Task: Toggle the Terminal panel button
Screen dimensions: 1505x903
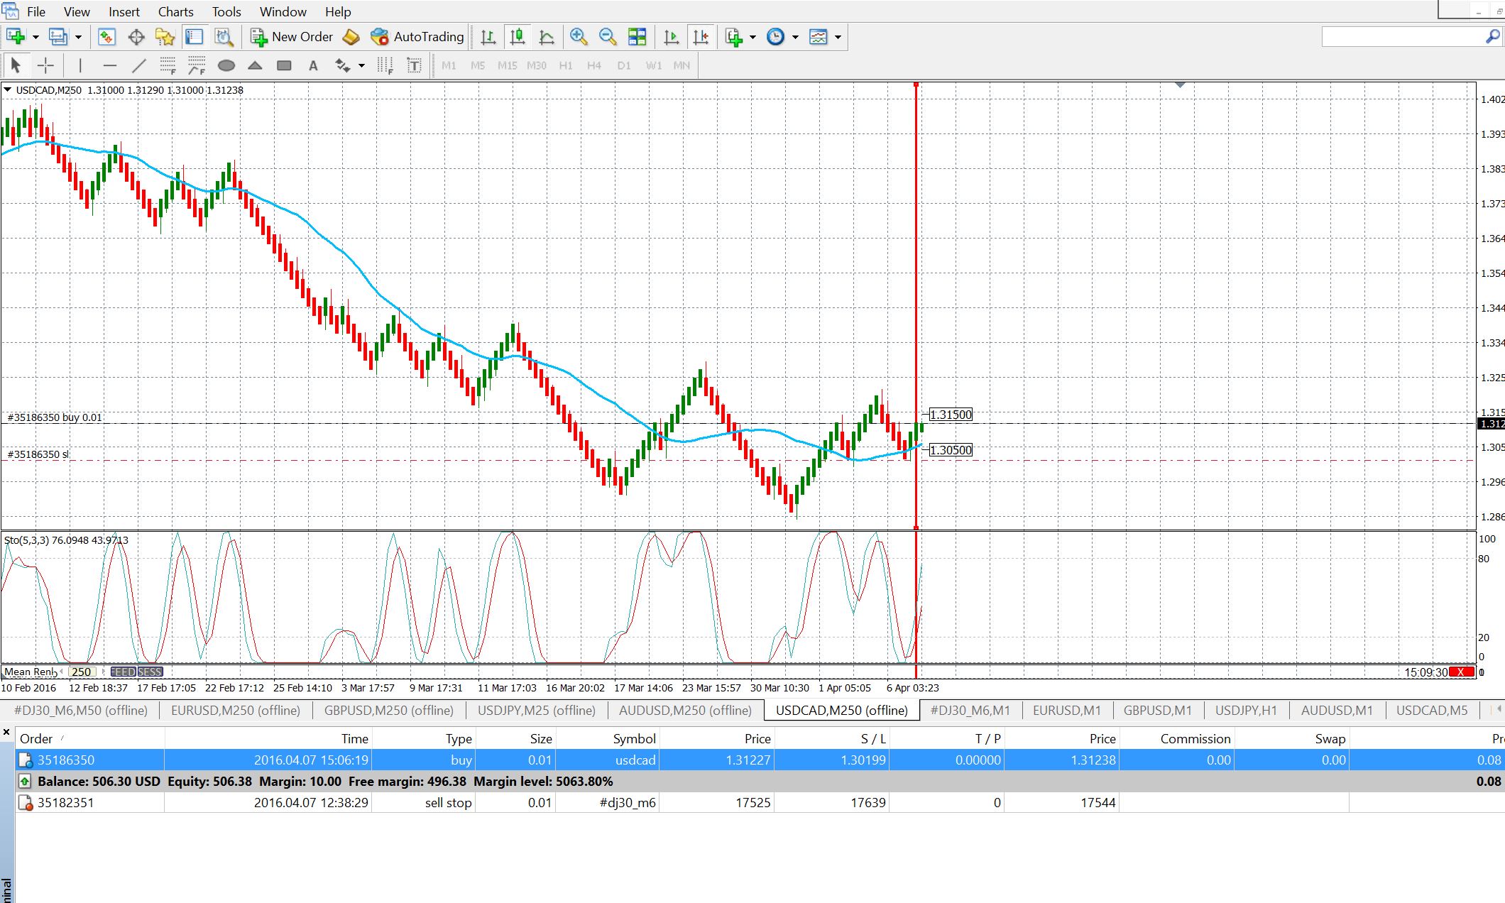Action: pyautogui.click(x=194, y=37)
